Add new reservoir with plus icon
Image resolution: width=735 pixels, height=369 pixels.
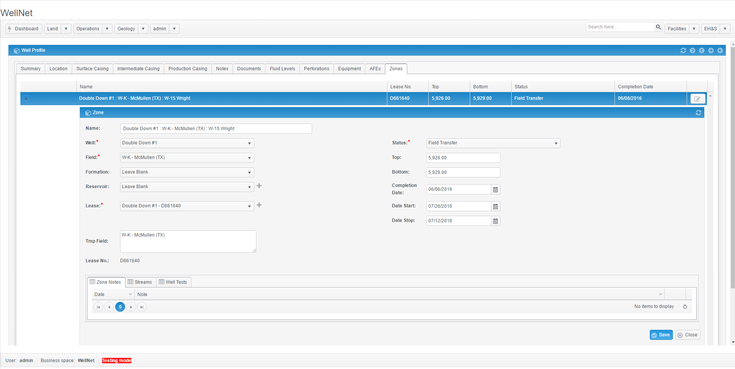(x=259, y=186)
